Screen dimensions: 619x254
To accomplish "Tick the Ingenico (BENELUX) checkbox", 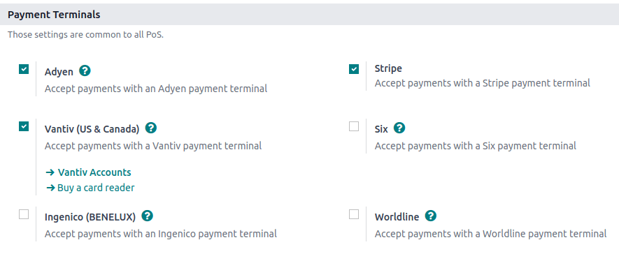I will point(24,214).
